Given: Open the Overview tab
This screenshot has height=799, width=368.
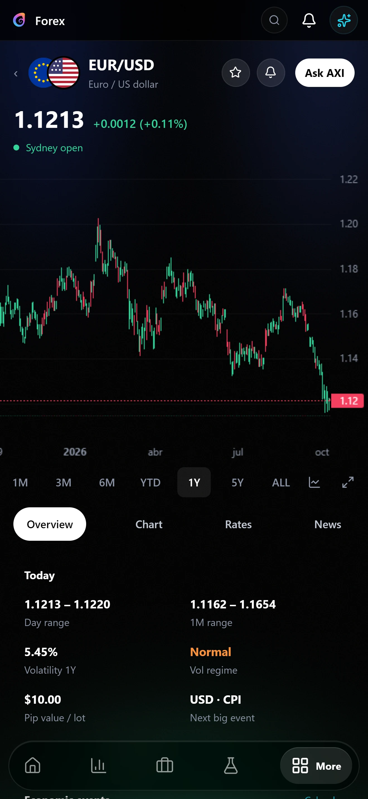Looking at the screenshot, I should click(50, 524).
